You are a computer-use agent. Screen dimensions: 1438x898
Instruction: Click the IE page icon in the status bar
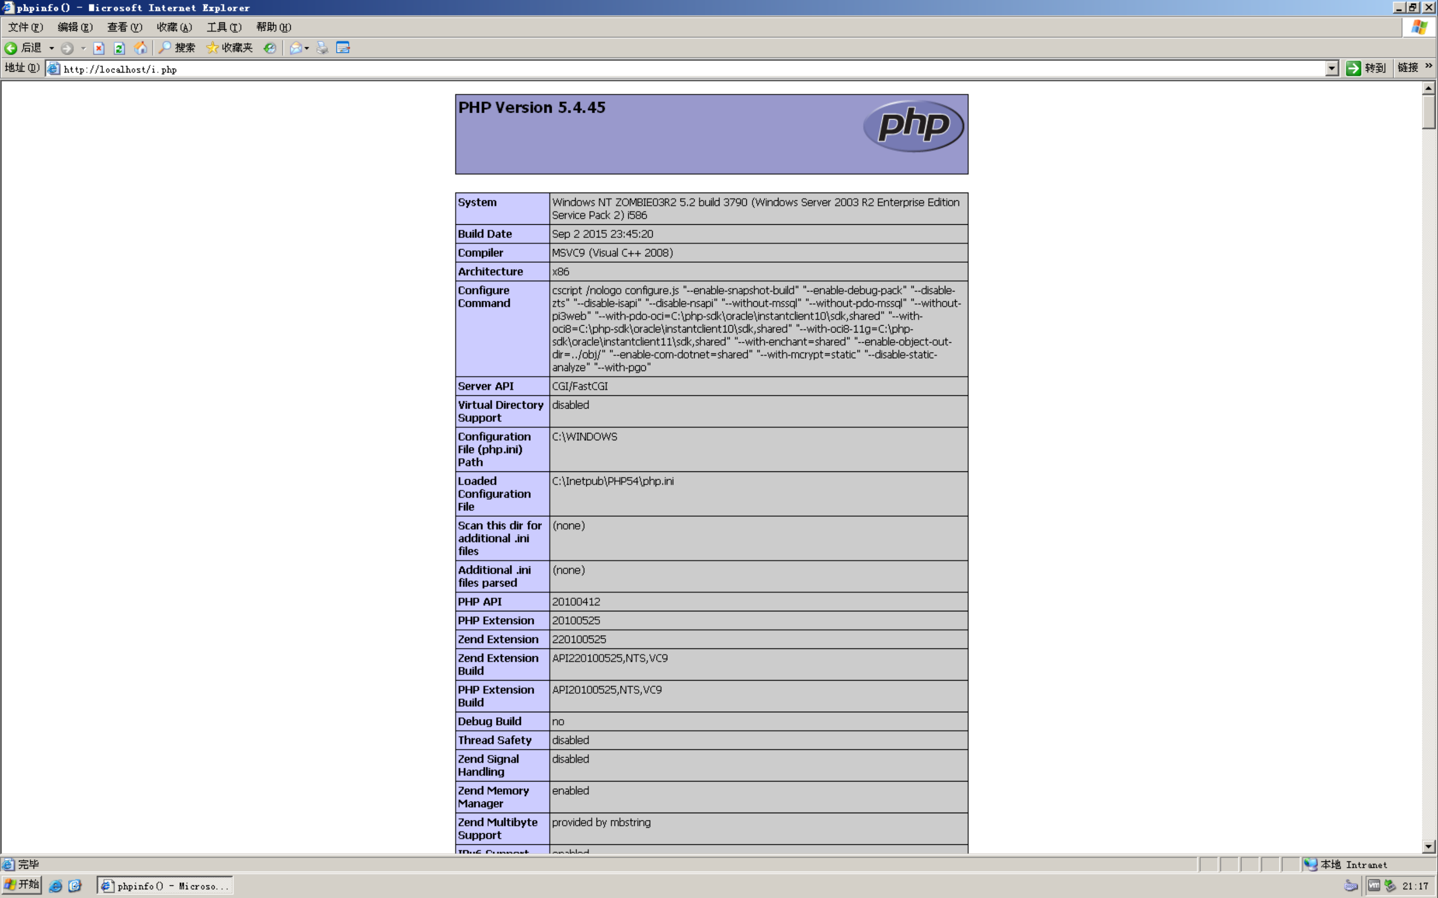coord(8,864)
